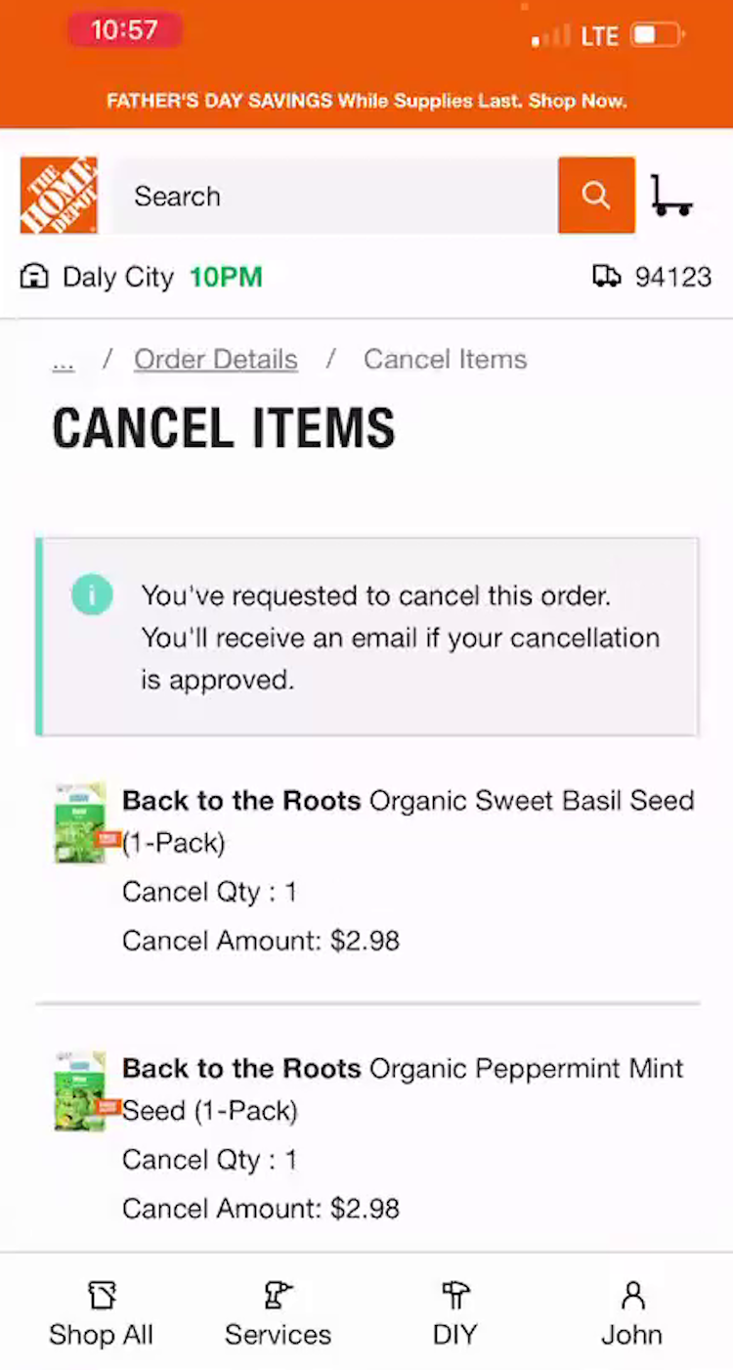Tap the green info icon in notice
Viewport: 733px width, 1370px height.
click(92, 595)
